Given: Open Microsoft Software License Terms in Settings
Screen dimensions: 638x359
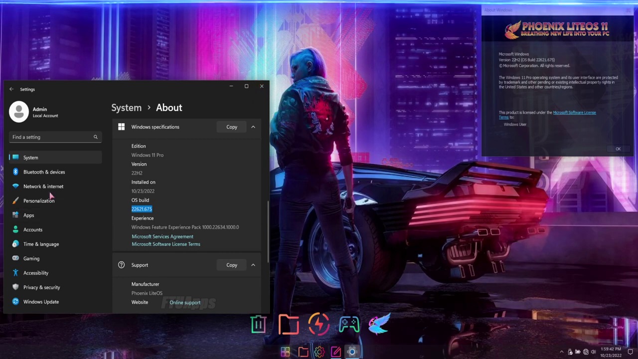Looking at the screenshot, I should [x=166, y=244].
